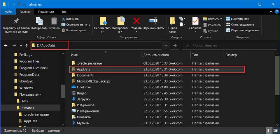Expand the address bar history dropdown
This screenshot has width=280, height=134.
coord(166,45)
